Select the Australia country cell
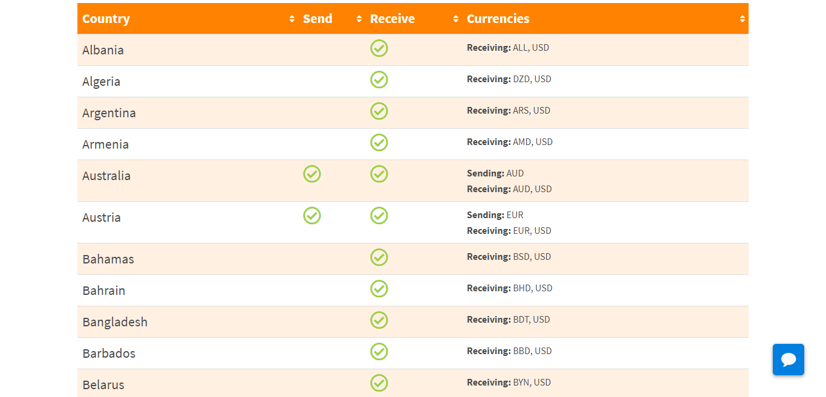The height and width of the screenshot is (397, 826). coord(187,181)
